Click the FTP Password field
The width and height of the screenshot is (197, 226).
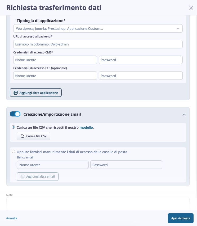point(141,76)
